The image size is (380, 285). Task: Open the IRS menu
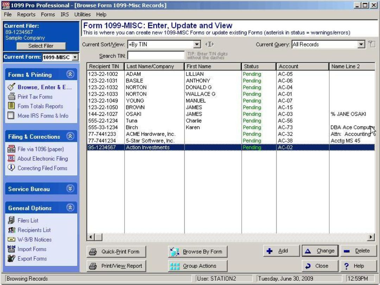coord(64,14)
